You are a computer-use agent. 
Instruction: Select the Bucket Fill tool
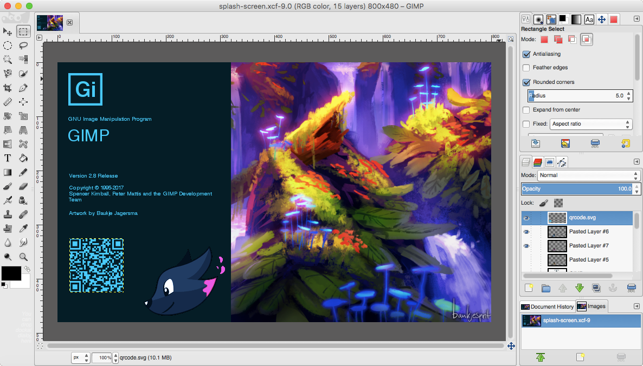[23, 158]
